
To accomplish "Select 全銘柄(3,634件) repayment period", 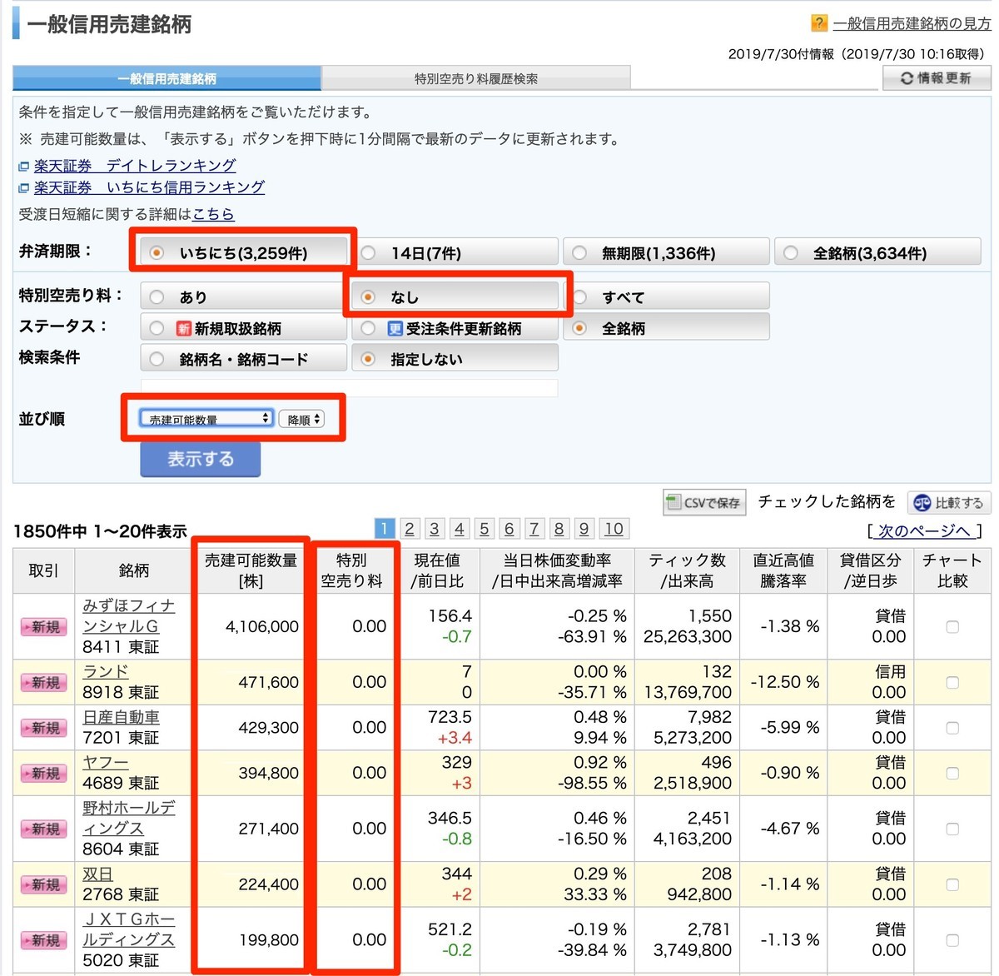I will coord(877,252).
